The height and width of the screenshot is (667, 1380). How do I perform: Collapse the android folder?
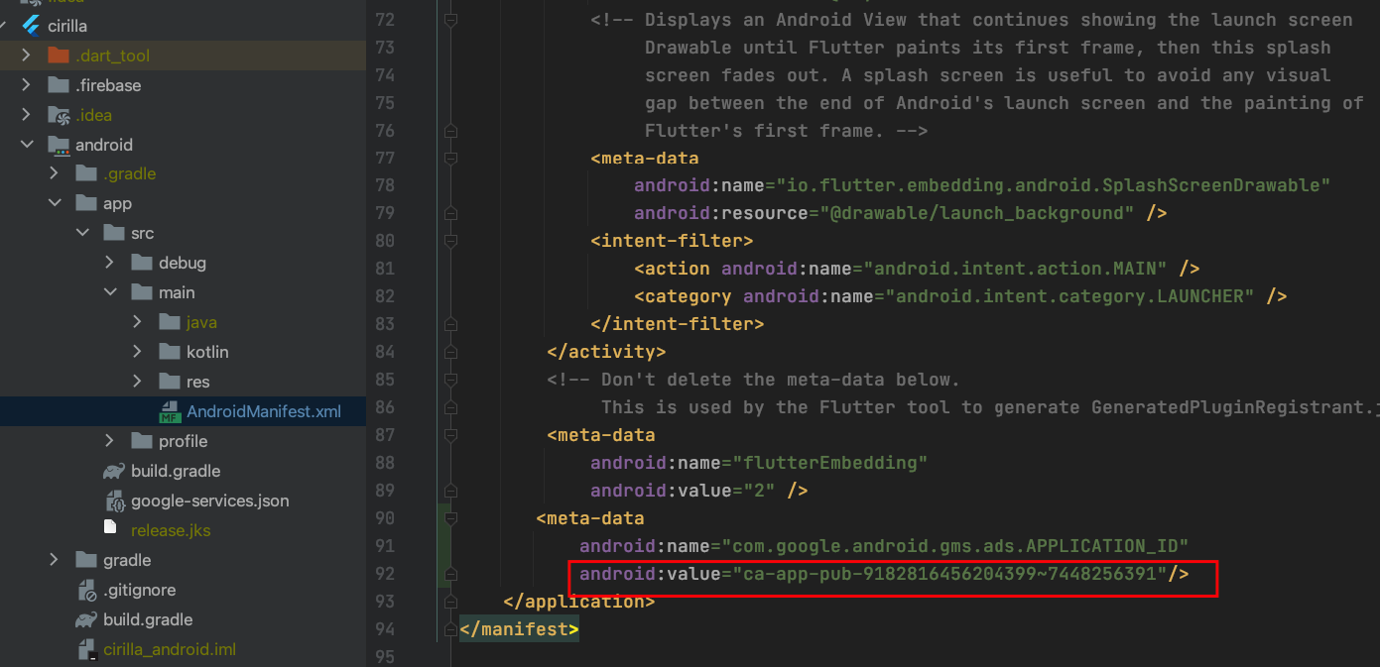coord(26,145)
